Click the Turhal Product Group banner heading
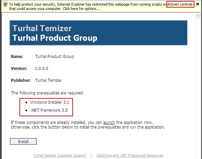The width and height of the screenshot is (202, 159). click(55, 38)
